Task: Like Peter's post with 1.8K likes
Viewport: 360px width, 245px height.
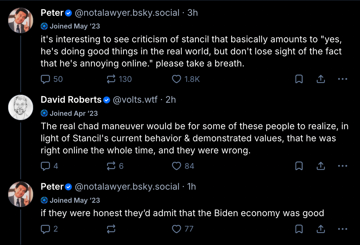Action: (177, 79)
